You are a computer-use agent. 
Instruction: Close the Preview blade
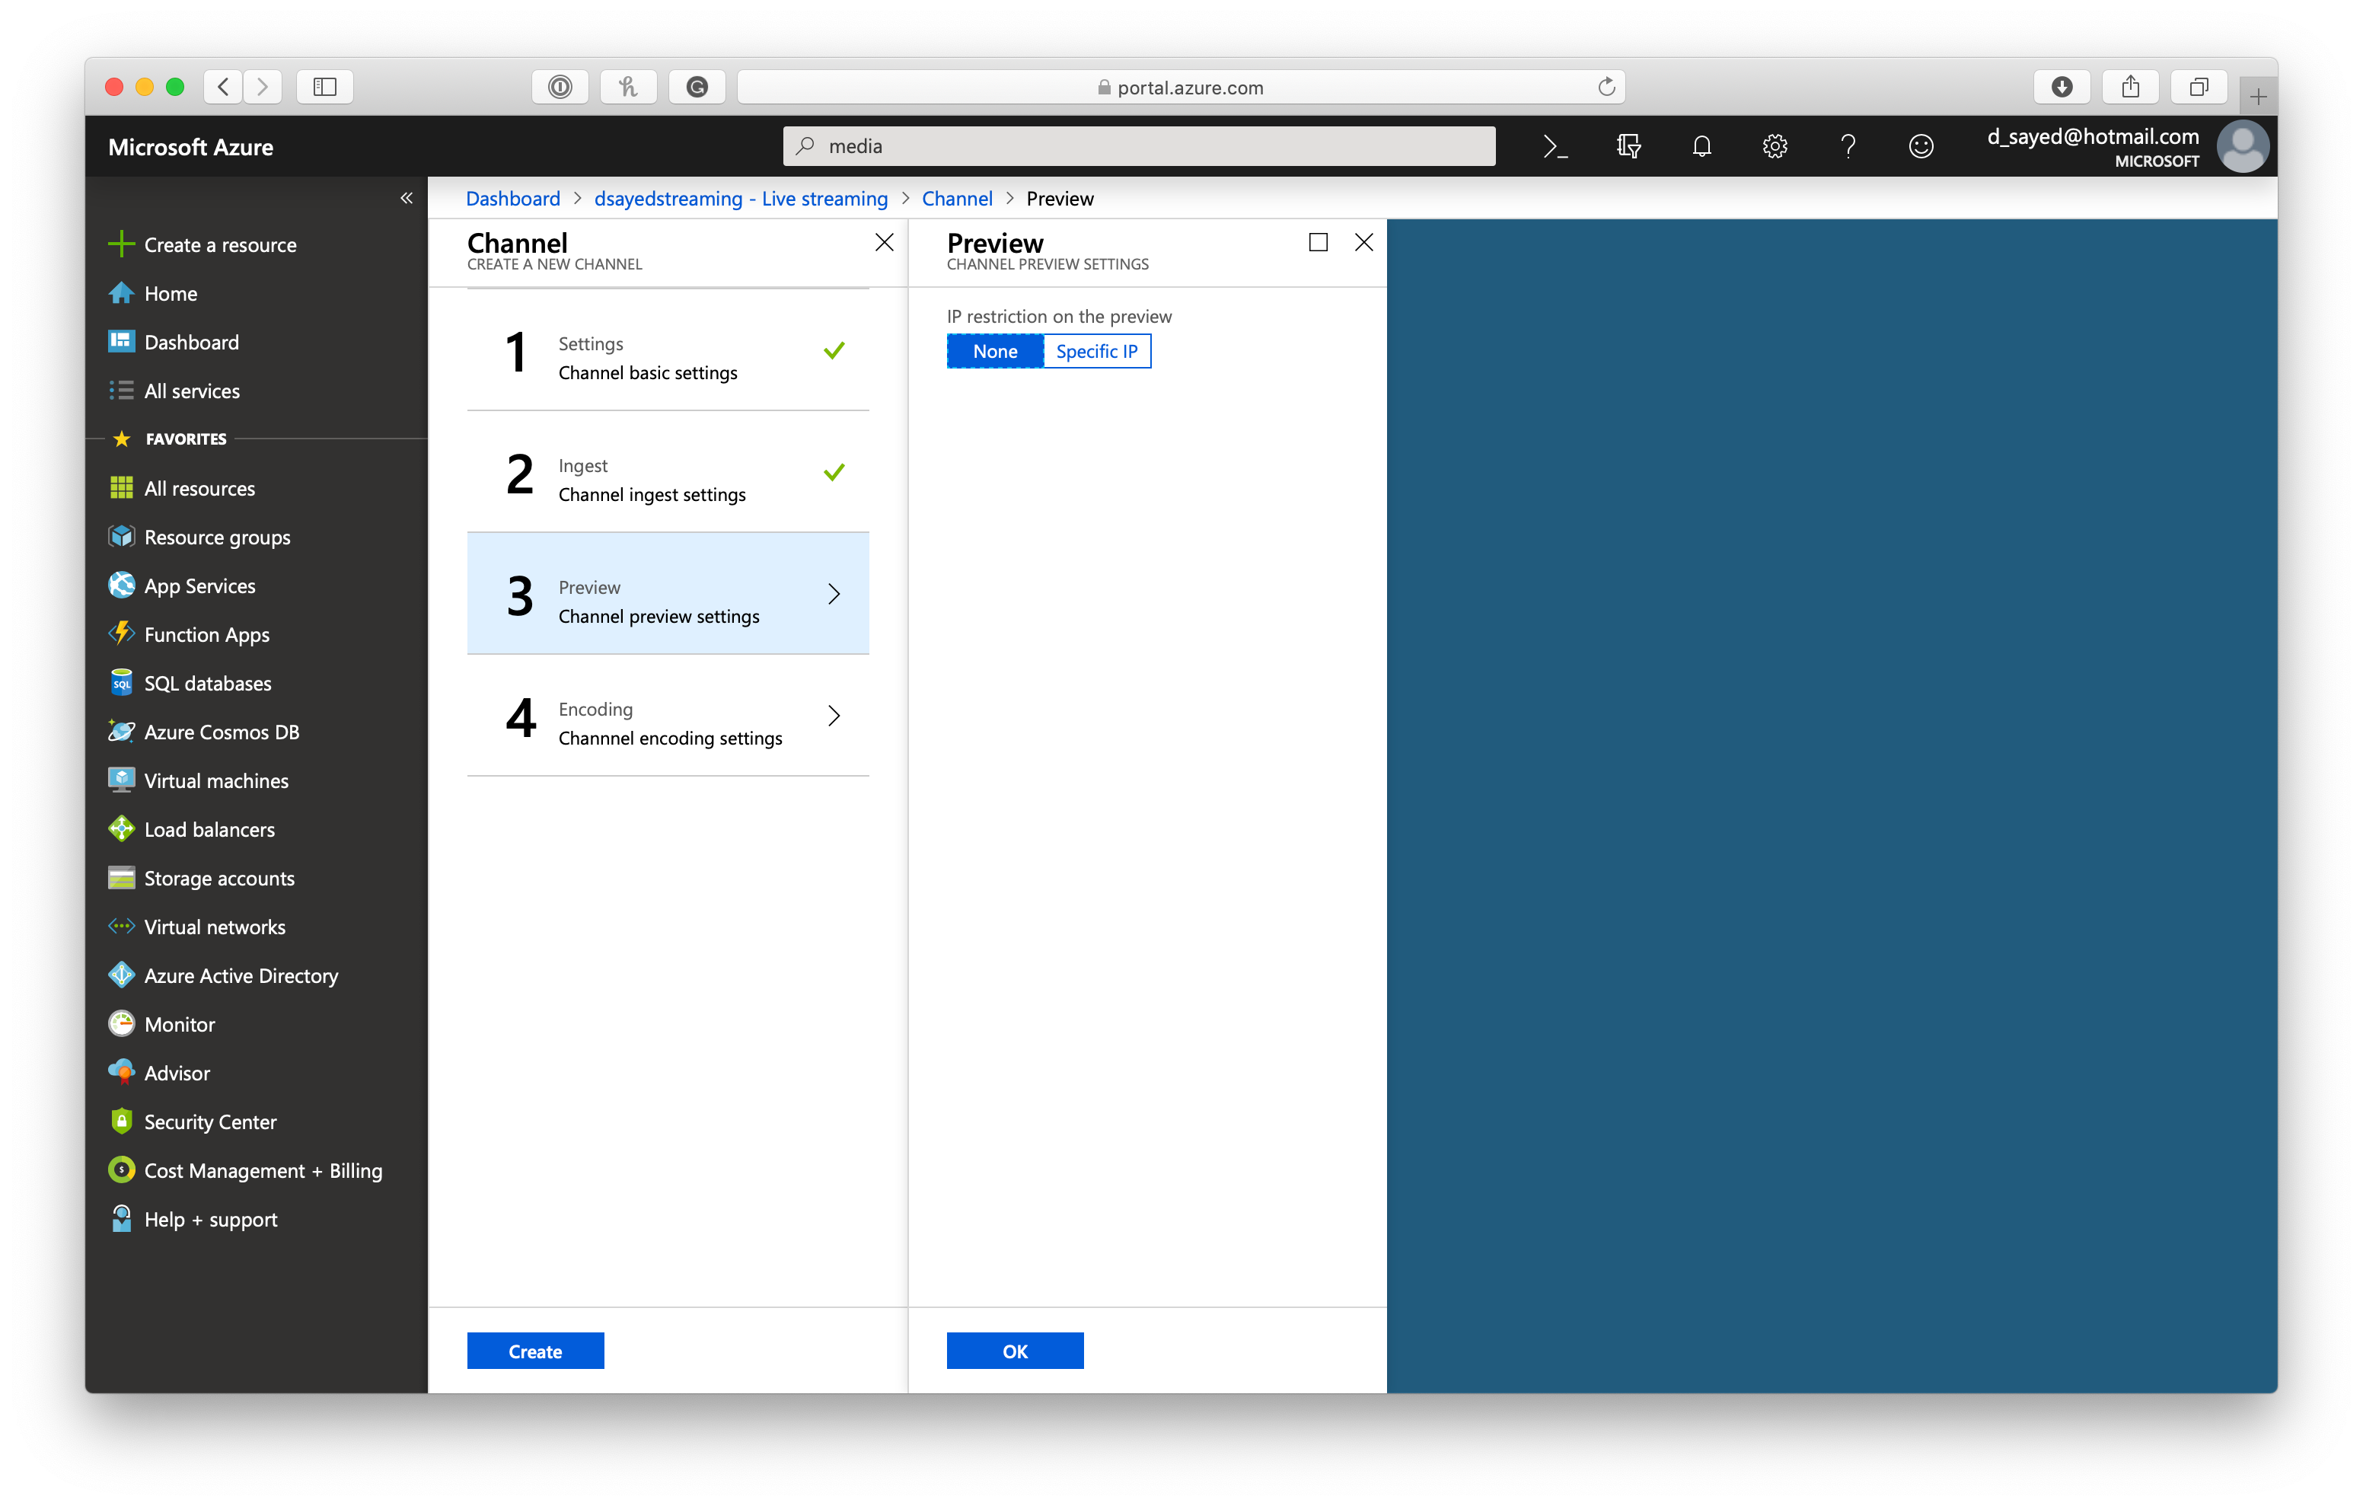click(1364, 242)
